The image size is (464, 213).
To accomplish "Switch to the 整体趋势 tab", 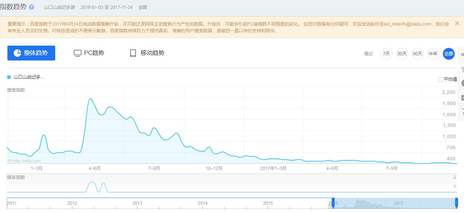I will click(x=31, y=53).
